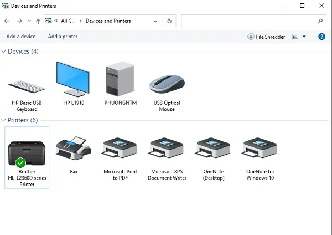Image resolution: width=332 pixels, height=235 pixels.
Task: Refresh the Devices and Printers list
Action: point(169,21)
